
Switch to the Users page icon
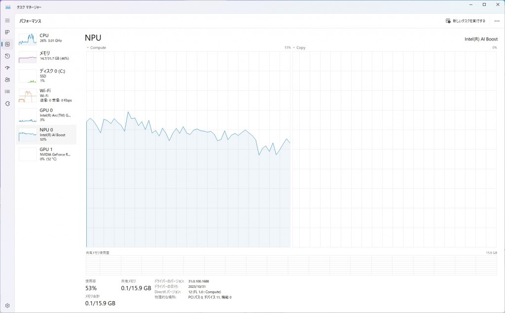tap(7, 79)
